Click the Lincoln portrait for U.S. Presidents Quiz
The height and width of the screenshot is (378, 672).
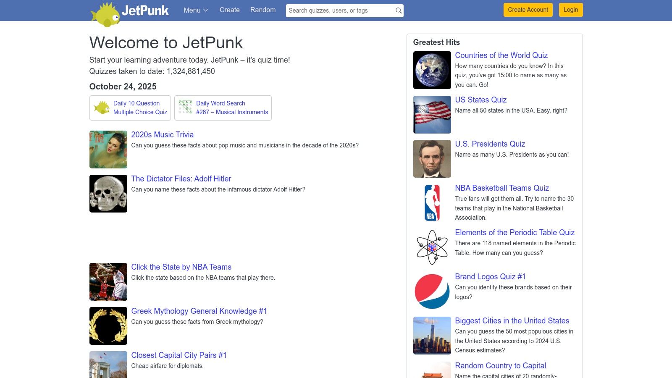[432, 158]
